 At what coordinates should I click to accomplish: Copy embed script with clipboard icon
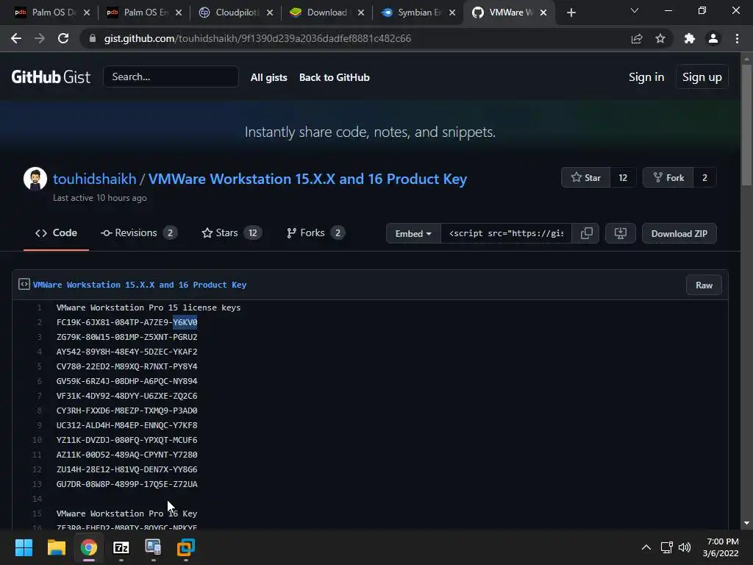[586, 233]
